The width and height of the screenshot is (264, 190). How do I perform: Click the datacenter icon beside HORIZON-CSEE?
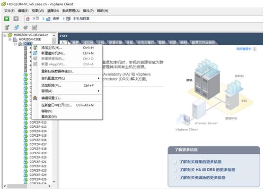pyautogui.click(x=15, y=40)
